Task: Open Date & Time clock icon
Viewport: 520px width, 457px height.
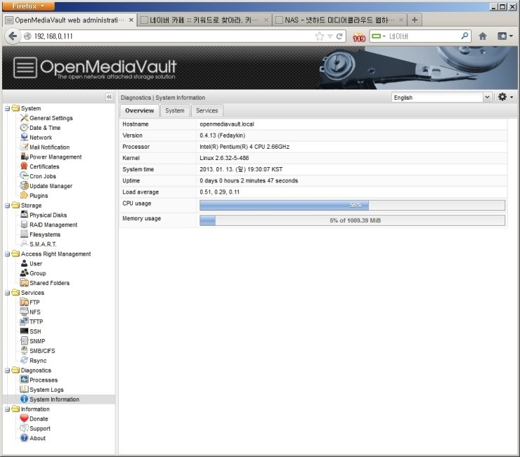Action: [24, 127]
